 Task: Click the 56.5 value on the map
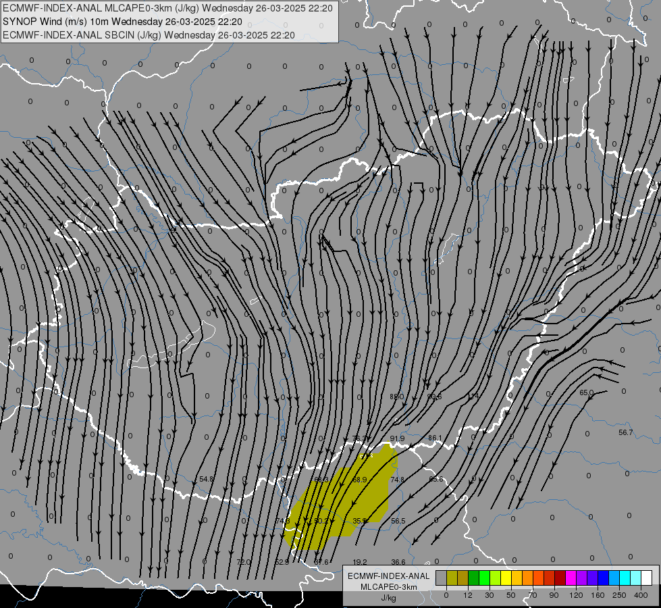click(x=398, y=521)
